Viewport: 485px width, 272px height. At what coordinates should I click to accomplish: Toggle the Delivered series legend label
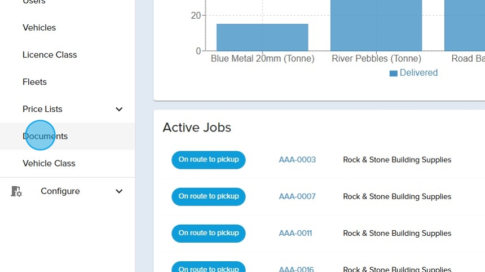pos(418,73)
